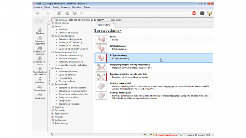This screenshot has width=246, height=138.
Task: Click the second toolbar icon with dropdown arrow
Action: [x=48, y=13]
